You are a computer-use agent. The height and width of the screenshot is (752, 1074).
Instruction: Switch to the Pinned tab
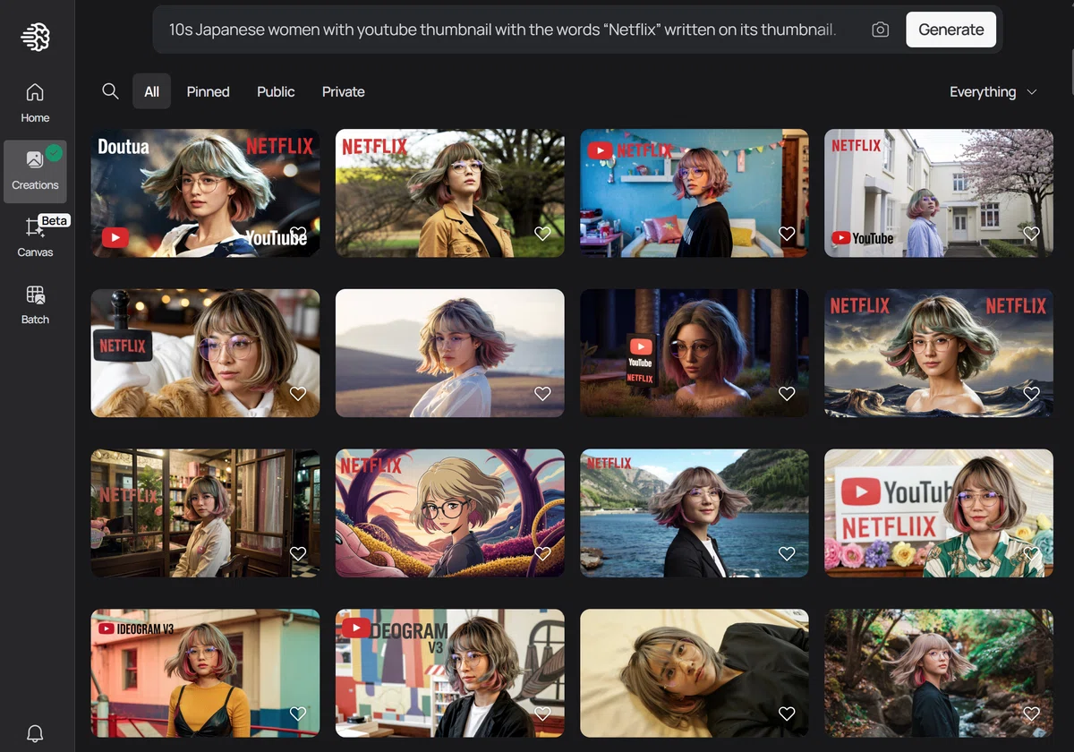click(208, 91)
